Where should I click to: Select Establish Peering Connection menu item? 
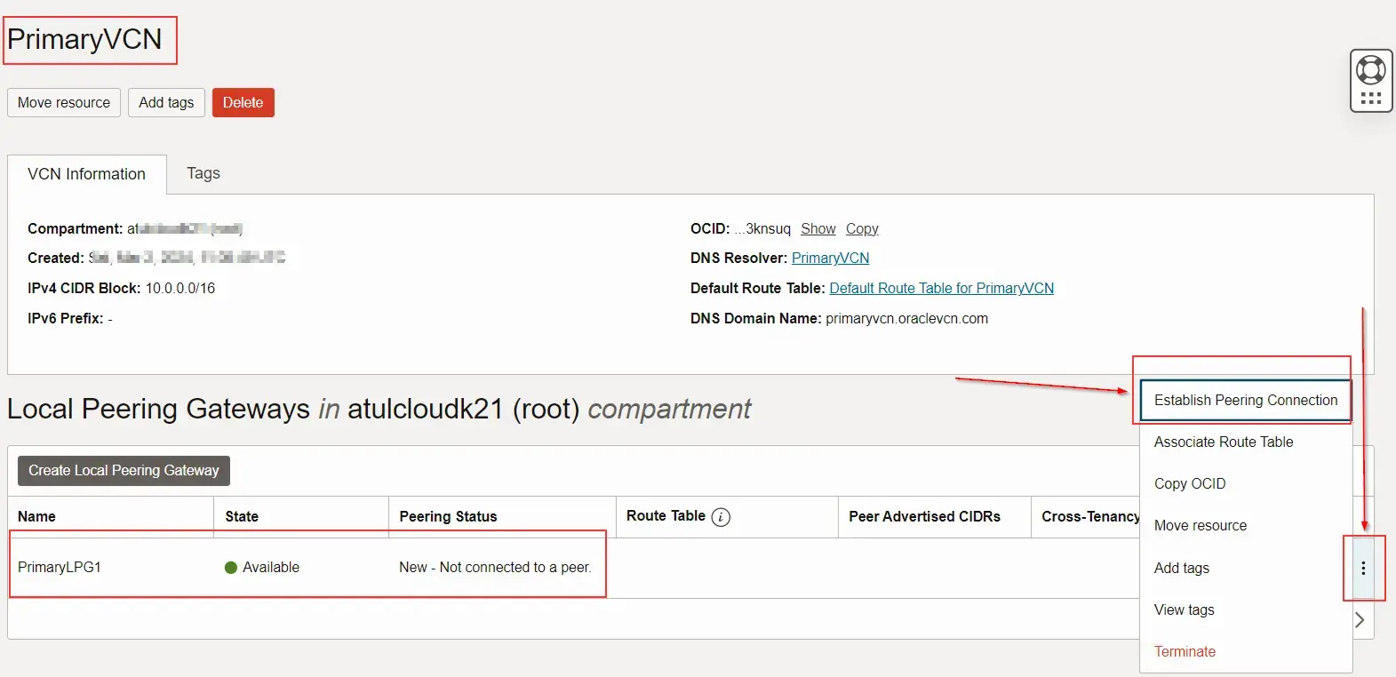[1245, 401]
